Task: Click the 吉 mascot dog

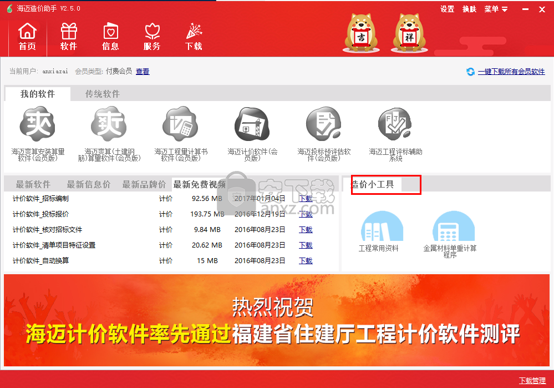Action: tap(361, 33)
